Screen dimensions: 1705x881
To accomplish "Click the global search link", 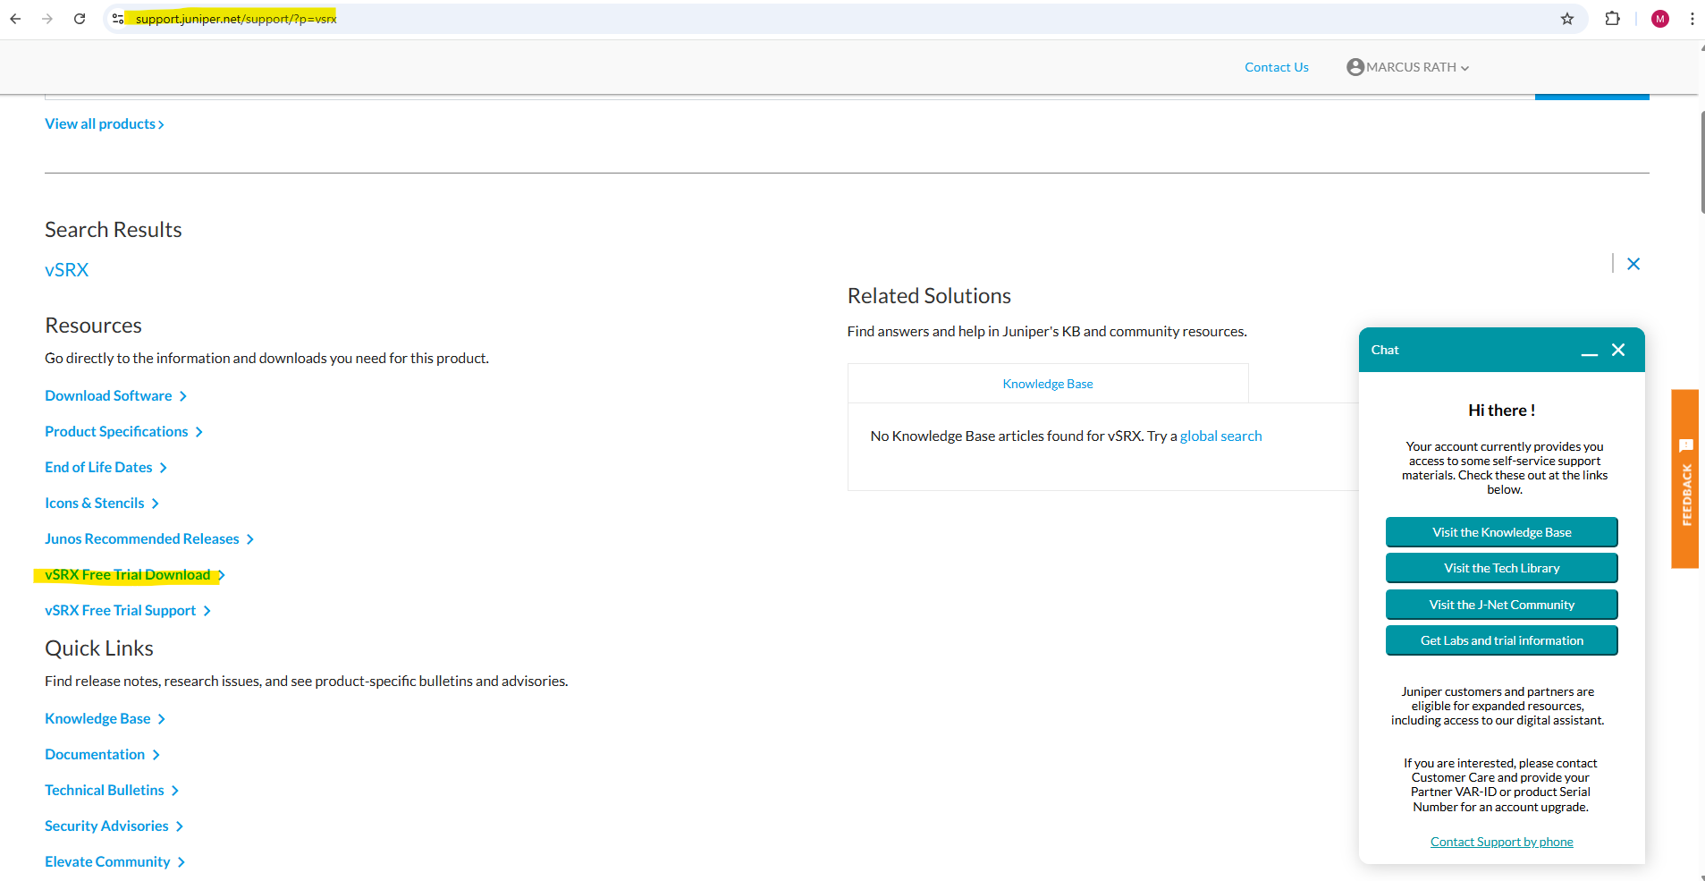I will [x=1220, y=436].
